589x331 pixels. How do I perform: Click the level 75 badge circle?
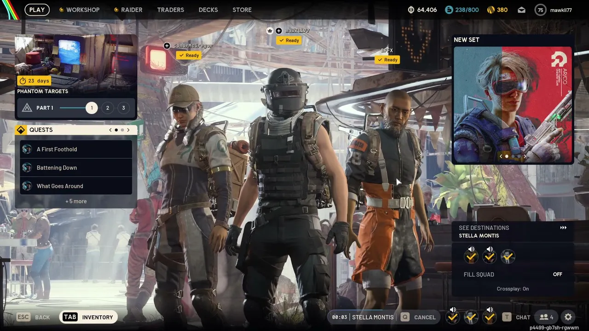point(540,10)
